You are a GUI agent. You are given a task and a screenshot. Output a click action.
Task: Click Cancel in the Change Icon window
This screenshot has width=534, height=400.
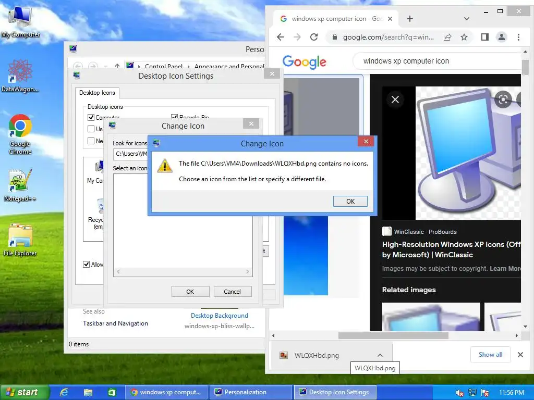pyautogui.click(x=232, y=292)
